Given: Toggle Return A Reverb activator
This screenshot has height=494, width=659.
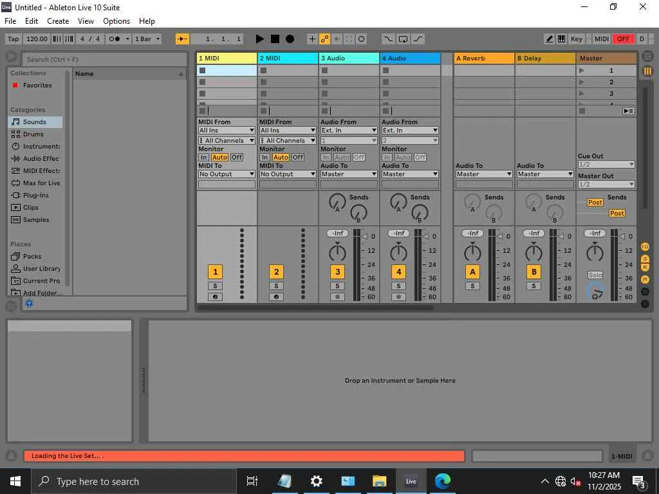Looking at the screenshot, I should [472, 272].
